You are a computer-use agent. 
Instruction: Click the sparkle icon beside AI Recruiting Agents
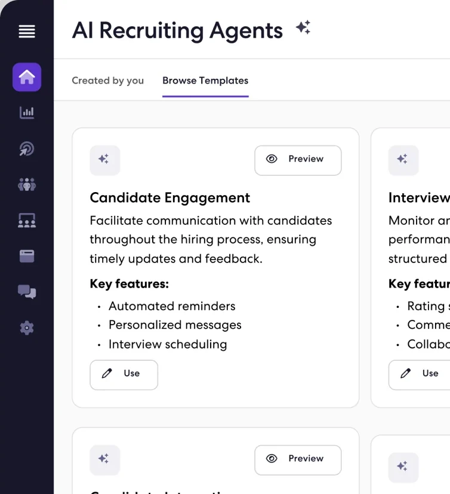tap(303, 27)
